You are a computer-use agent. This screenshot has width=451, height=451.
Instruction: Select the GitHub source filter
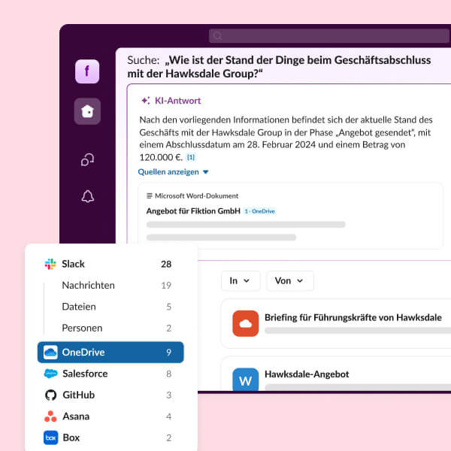(110, 395)
